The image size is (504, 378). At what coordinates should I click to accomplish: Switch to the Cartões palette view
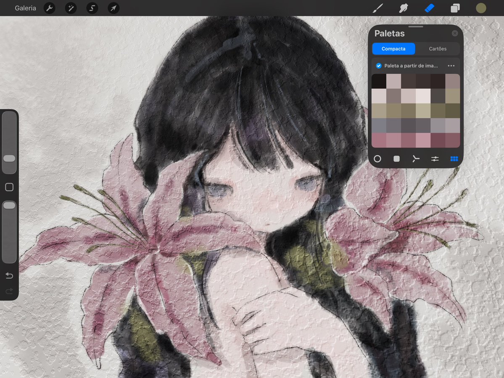[x=438, y=49]
